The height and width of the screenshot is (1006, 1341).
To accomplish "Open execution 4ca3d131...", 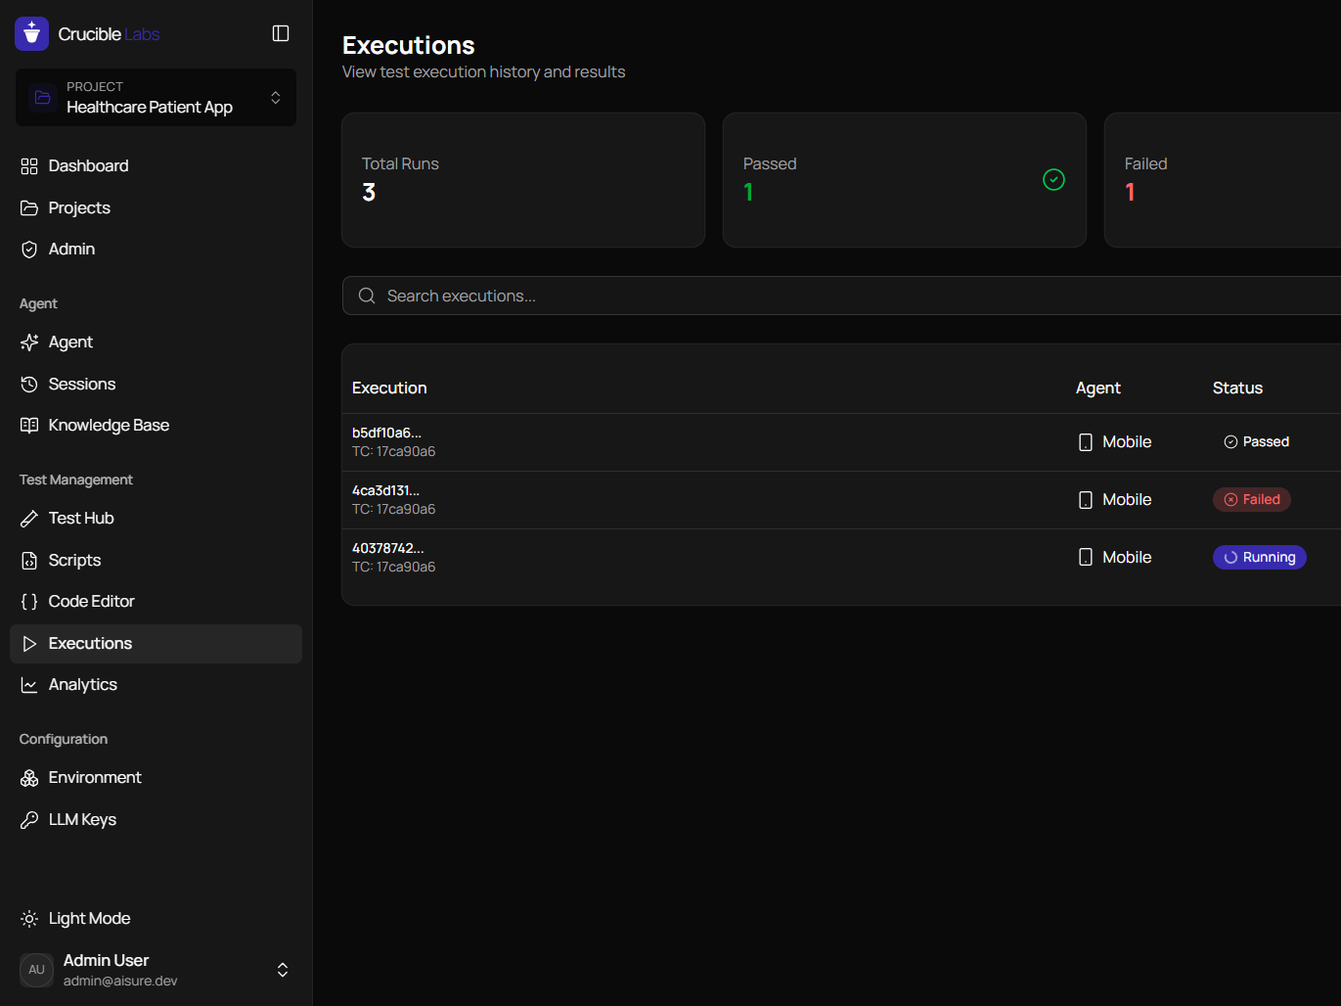I will coord(385,490).
